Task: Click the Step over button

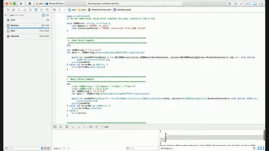Action: point(73,127)
